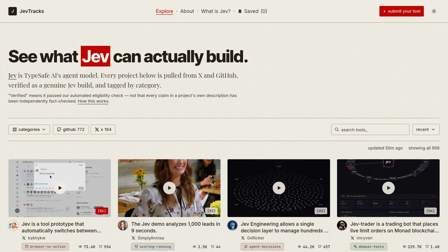Screen dimensions: 448x252
Task: Open kzkhykw's profile avatar
Action: click(x=13, y=225)
